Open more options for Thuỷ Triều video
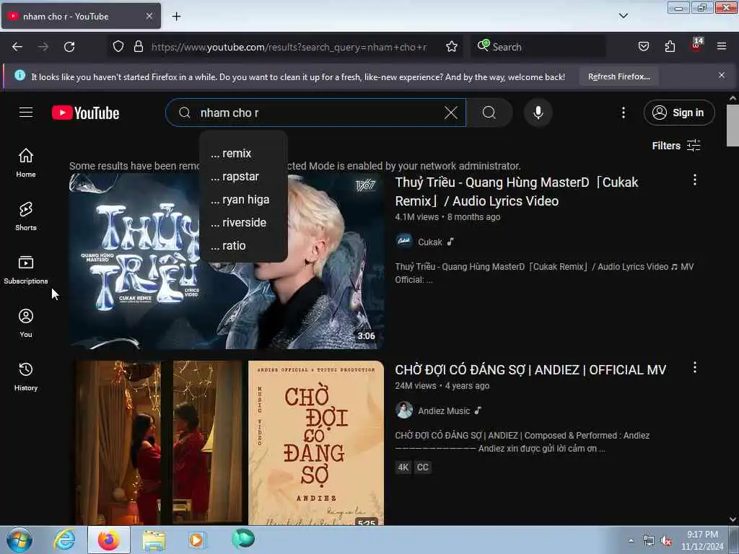 click(x=695, y=180)
